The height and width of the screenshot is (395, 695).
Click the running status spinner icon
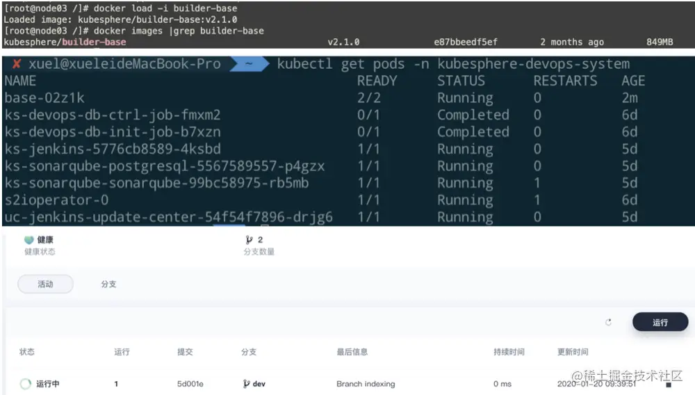(26, 384)
